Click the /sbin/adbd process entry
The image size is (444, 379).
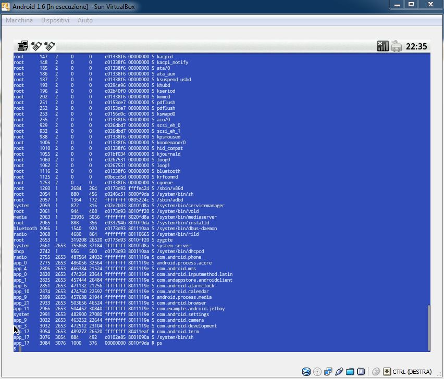[170, 200]
